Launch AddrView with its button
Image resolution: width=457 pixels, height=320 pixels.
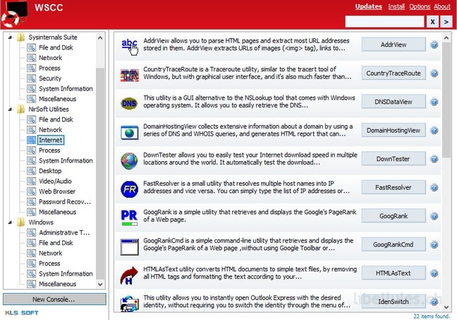(394, 45)
